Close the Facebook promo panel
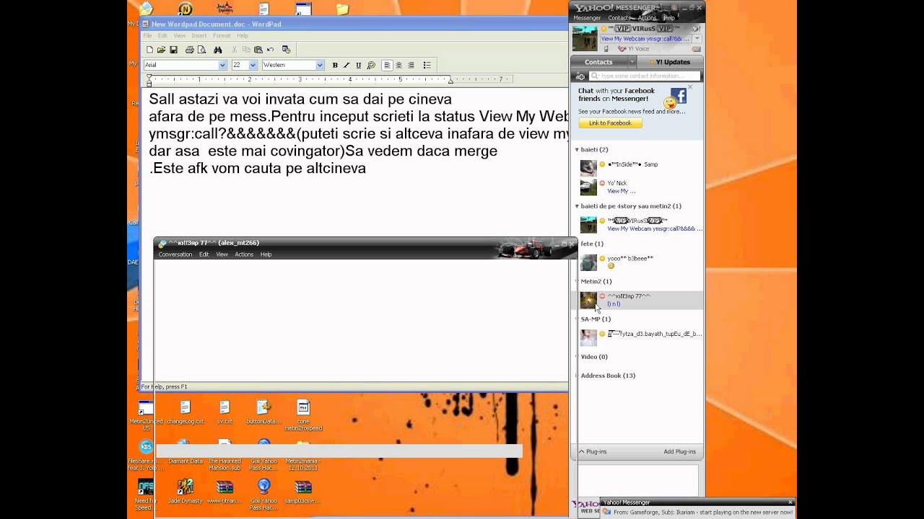Image resolution: width=924 pixels, height=519 pixels. pos(690,86)
